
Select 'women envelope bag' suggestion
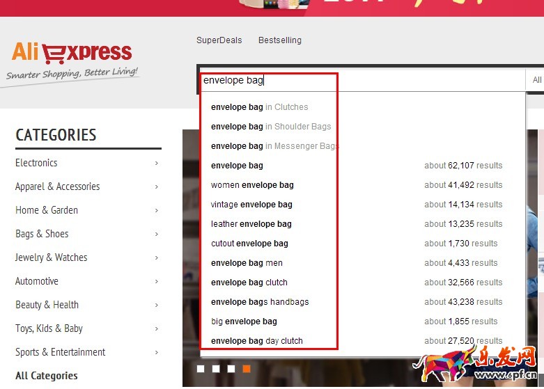tap(252, 185)
